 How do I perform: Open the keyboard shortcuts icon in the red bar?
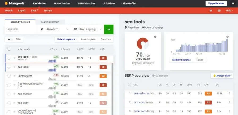pyautogui.click(x=219, y=11)
